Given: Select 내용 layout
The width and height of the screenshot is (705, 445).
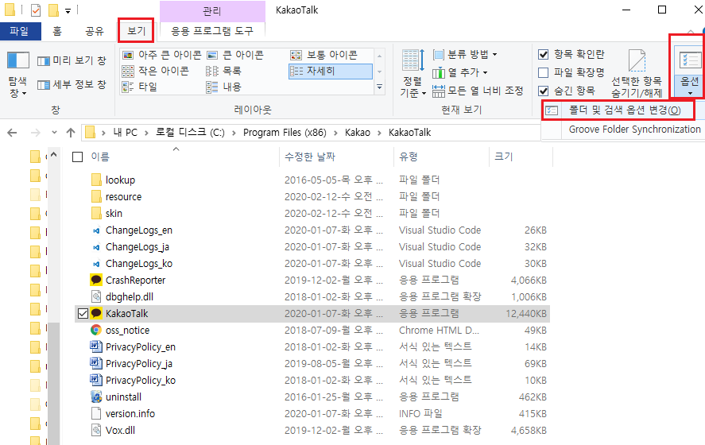Looking at the screenshot, I should [x=224, y=87].
